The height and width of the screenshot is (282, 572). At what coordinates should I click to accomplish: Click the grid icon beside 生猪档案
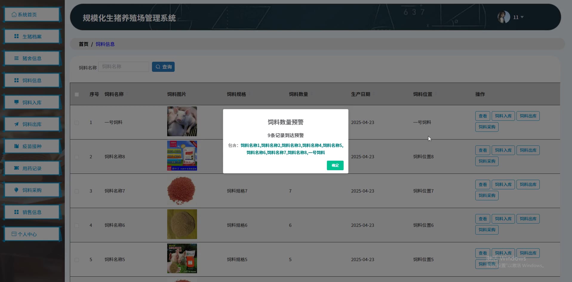[x=16, y=36]
